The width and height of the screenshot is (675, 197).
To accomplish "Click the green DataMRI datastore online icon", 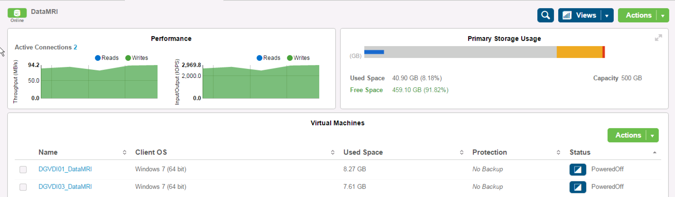I will [17, 13].
